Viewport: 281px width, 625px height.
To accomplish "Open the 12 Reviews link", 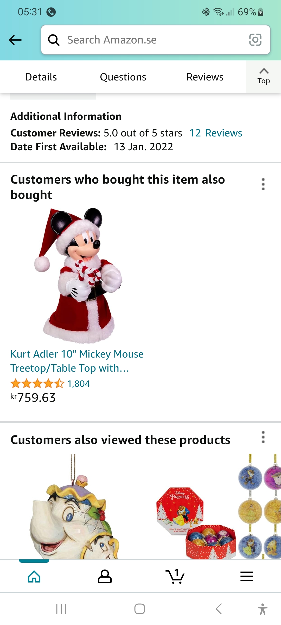I will point(216,133).
